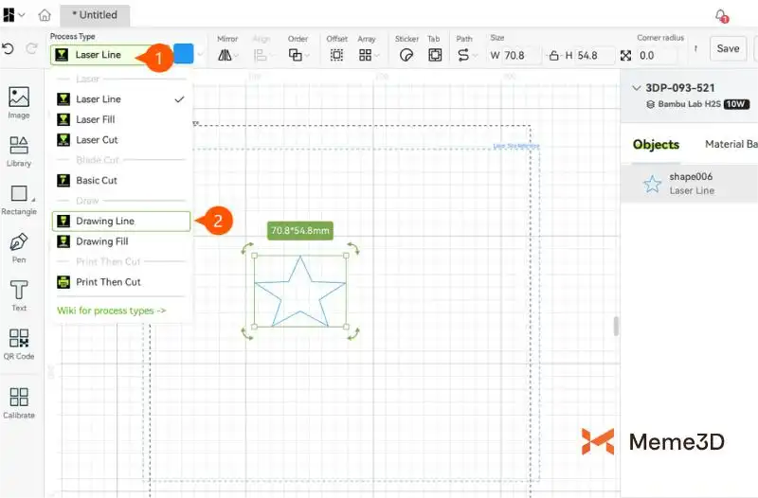Open the Process Type dropdown

99,55
